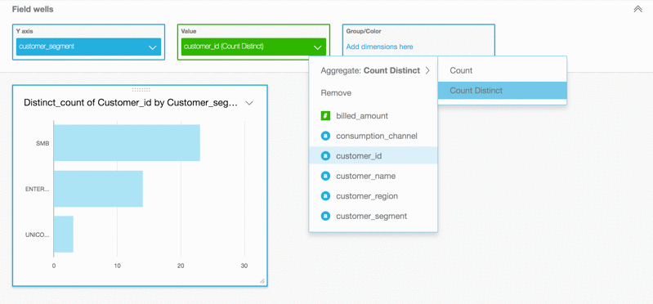Viewport: 653px width, 304px height.
Task: Click the SMB bar in chart
Action: point(127,143)
